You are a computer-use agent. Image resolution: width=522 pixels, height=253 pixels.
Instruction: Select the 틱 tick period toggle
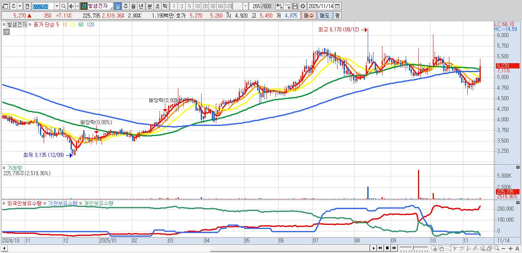pos(165,6)
